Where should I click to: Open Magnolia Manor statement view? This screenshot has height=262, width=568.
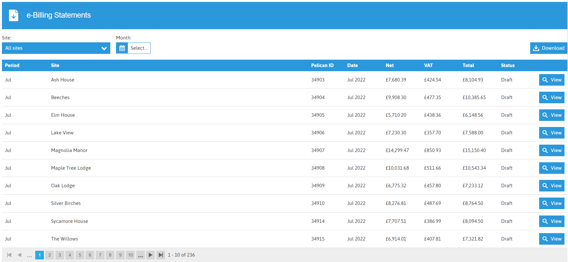click(x=552, y=150)
